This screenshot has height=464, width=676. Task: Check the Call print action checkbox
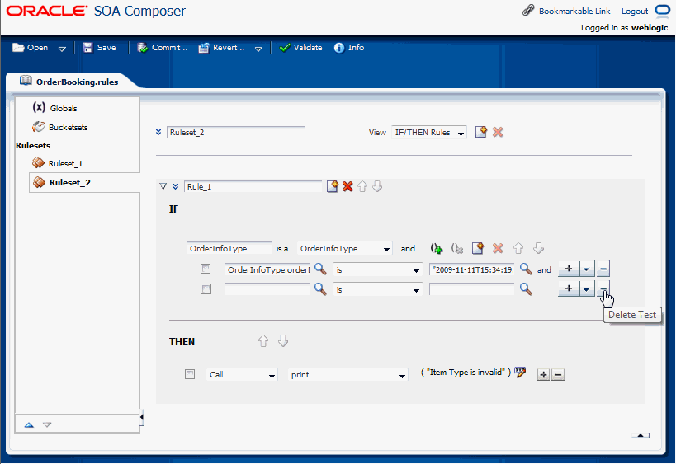coord(190,374)
